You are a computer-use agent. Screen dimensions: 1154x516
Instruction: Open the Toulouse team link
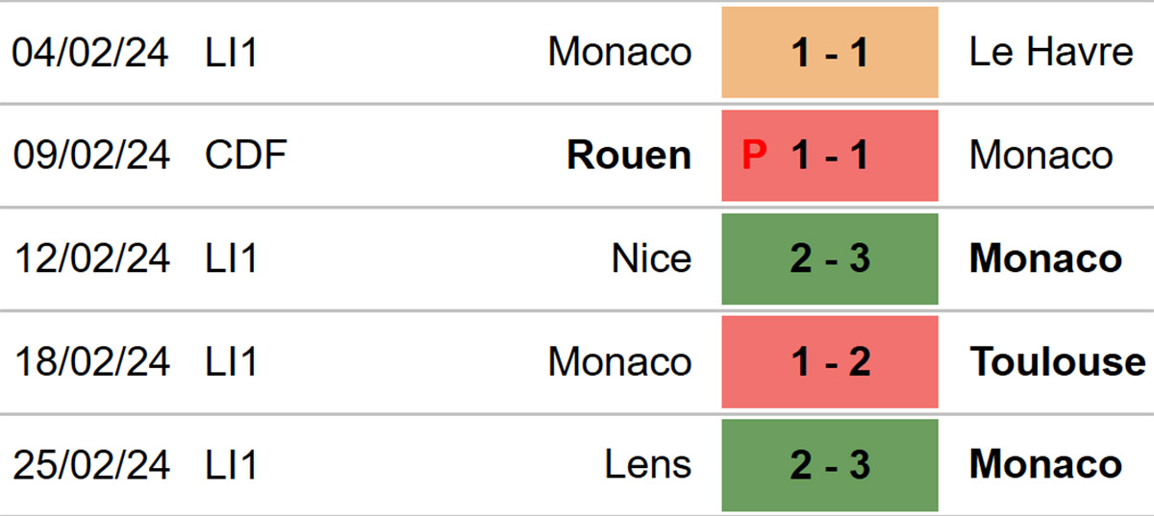[x=1058, y=362]
